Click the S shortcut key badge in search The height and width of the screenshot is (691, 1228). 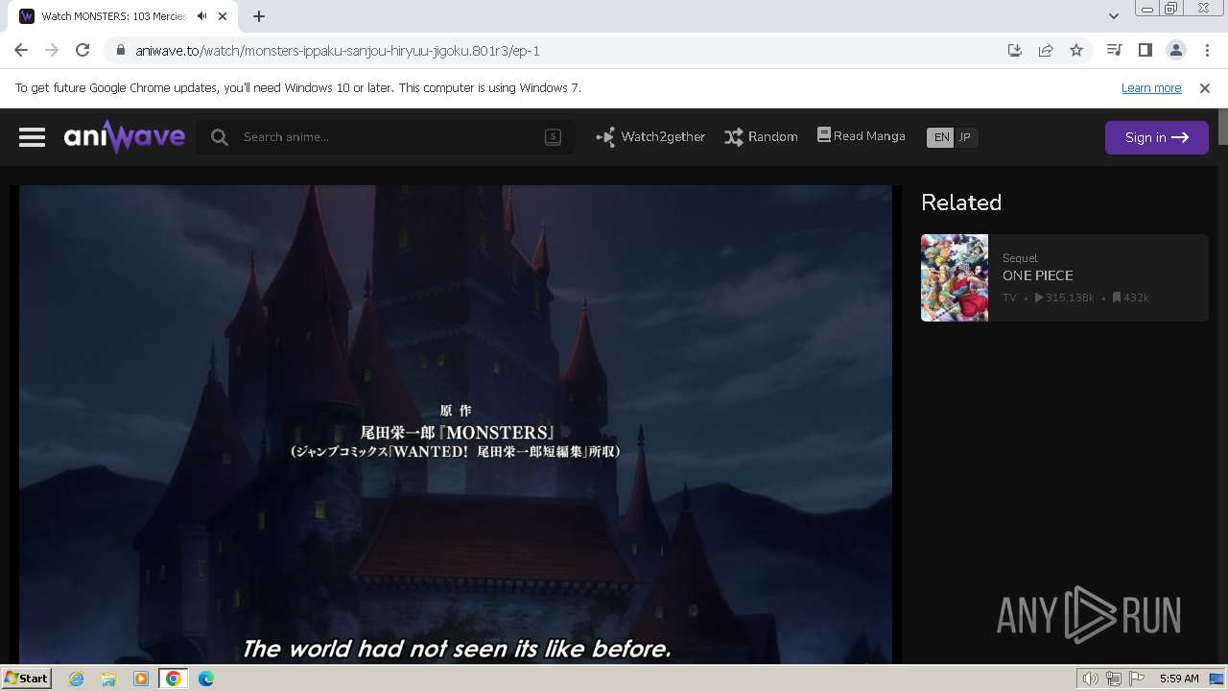click(x=553, y=136)
